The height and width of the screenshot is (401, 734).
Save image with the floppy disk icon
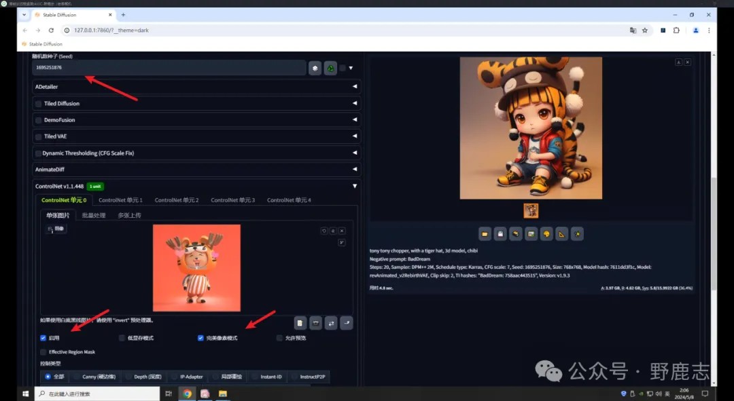coord(500,233)
